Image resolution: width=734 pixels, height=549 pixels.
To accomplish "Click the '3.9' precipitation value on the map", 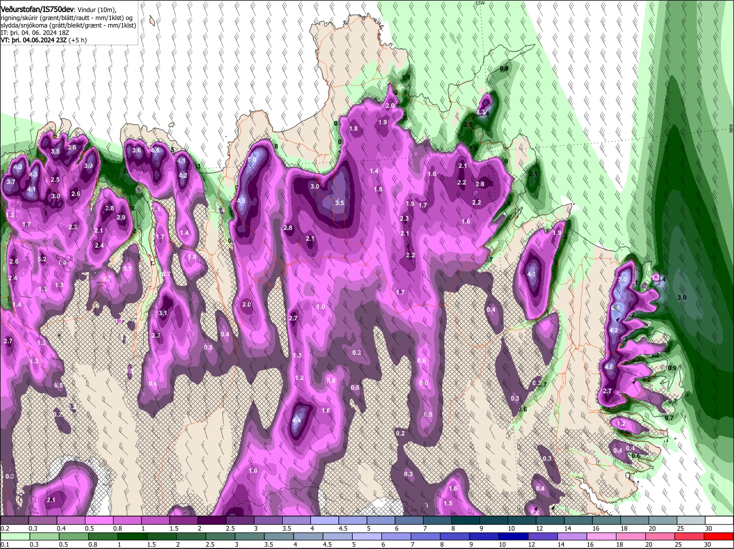I will (x=88, y=166).
